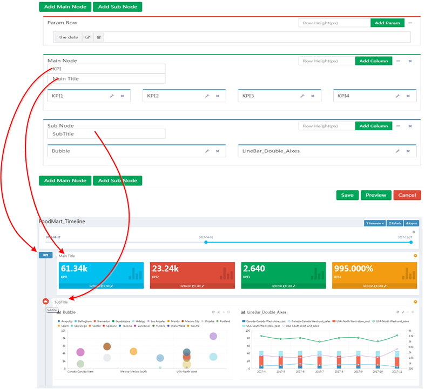
Task: Collapse the Main Title section in preview
Action: coord(415,256)
